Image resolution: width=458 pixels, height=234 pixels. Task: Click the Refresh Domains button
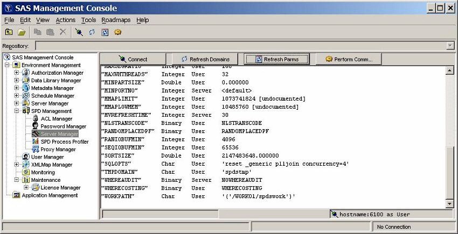(205, 59)
